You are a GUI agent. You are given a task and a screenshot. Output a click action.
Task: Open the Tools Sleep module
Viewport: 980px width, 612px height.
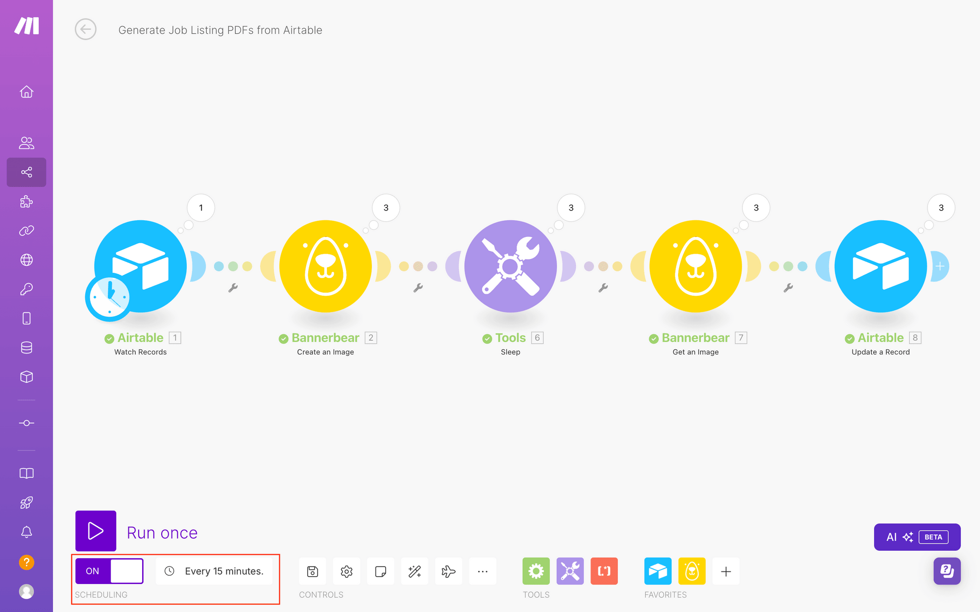(x=510, y=266)
